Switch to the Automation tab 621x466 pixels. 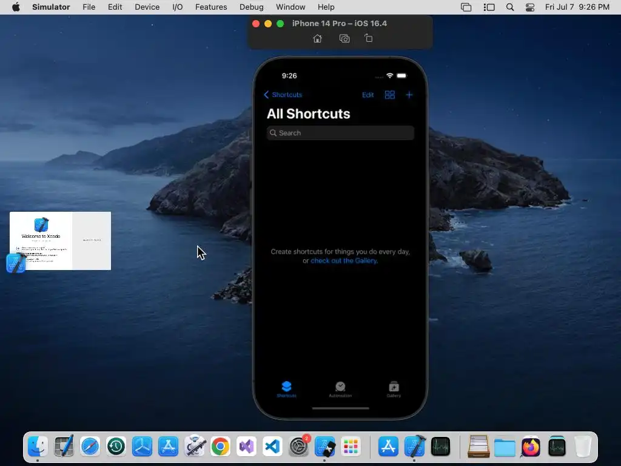pyautogui.click(x=340, y=389)
